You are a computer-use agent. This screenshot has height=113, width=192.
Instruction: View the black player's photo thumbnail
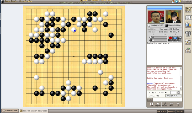[173, 17]
